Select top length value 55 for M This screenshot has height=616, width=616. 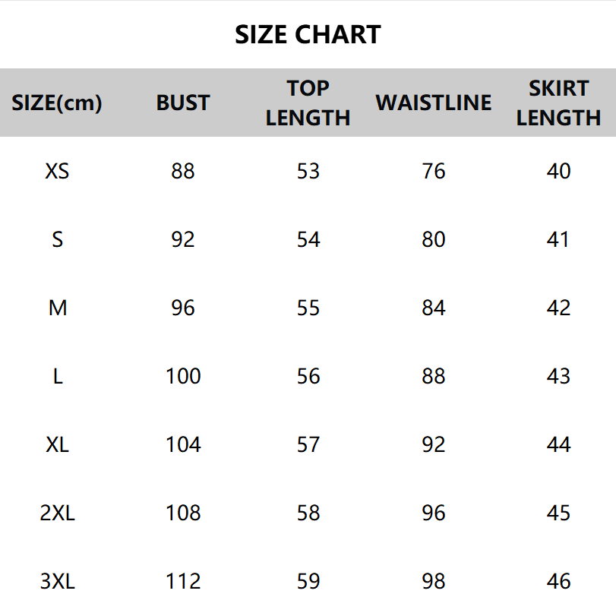(x=308, y=308)
